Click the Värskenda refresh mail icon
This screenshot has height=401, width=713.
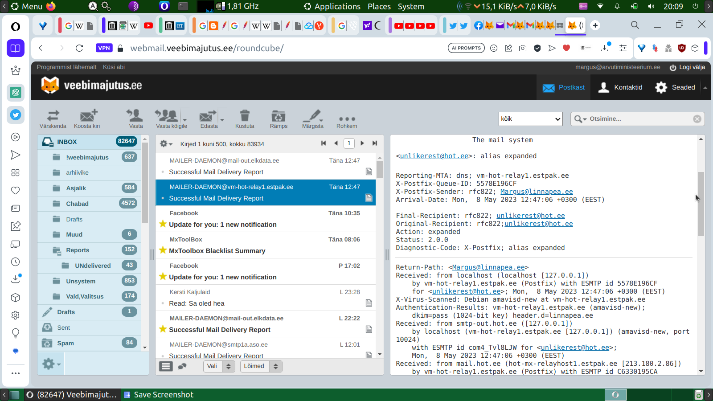pyautogui.click(x=53, y=116)
